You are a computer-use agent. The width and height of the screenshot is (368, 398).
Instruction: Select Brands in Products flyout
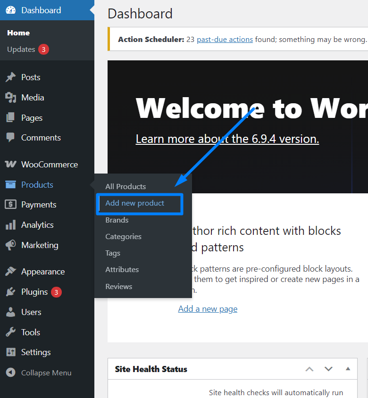point(117,220)
